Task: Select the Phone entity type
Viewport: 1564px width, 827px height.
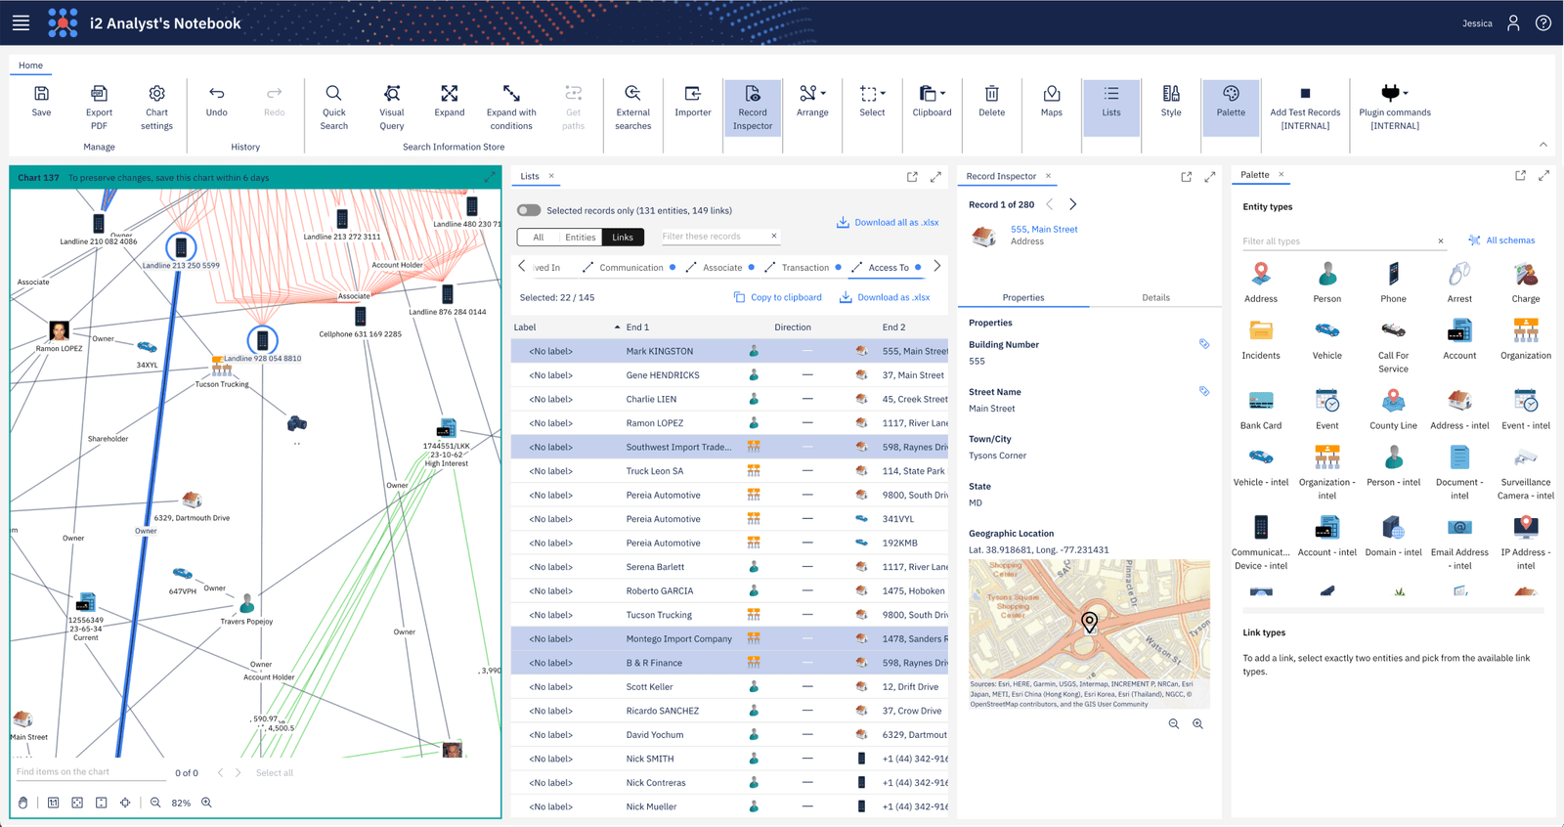Action: click(1393, 283)
